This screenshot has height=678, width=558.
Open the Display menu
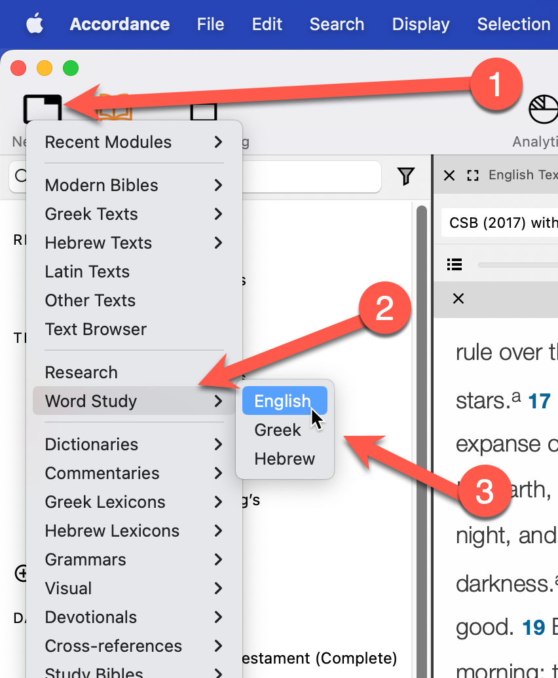click(x=420, y=24)
